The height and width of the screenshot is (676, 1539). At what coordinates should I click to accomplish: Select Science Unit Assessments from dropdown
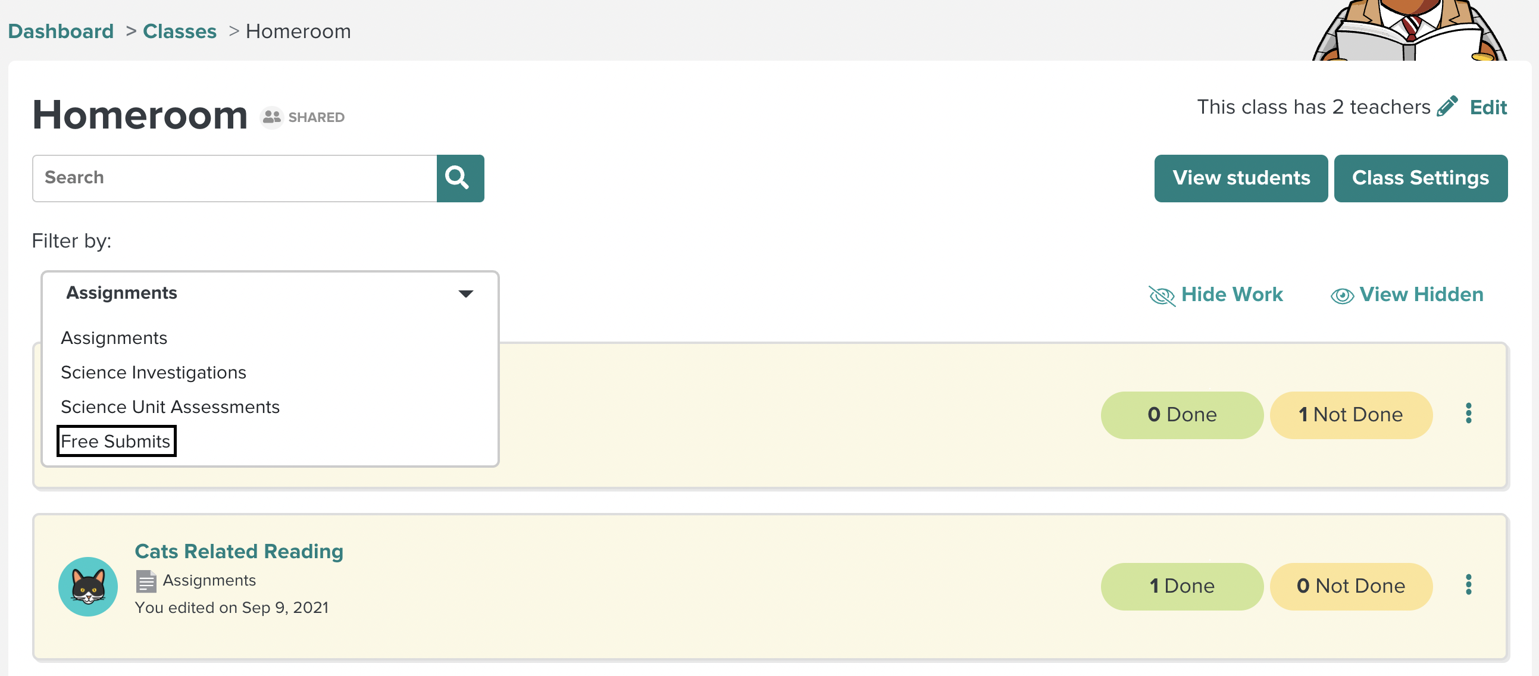coord(171,406)
